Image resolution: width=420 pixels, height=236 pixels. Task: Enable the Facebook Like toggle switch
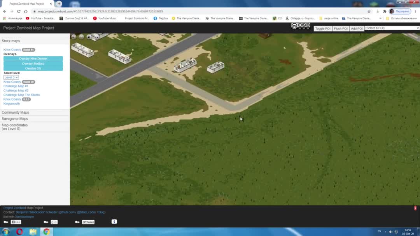tap(6, 222)
